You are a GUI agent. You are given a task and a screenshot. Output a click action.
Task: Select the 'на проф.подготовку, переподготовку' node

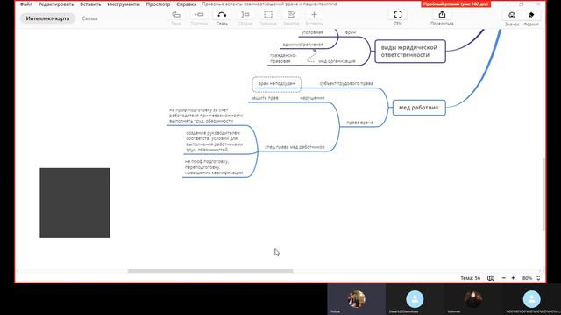pyautogui.click(x=214, y=167)
